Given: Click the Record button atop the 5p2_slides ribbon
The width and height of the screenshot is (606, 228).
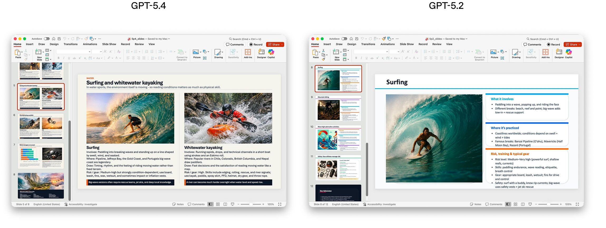Looking at the screenshot, I should tap(553, 45).
